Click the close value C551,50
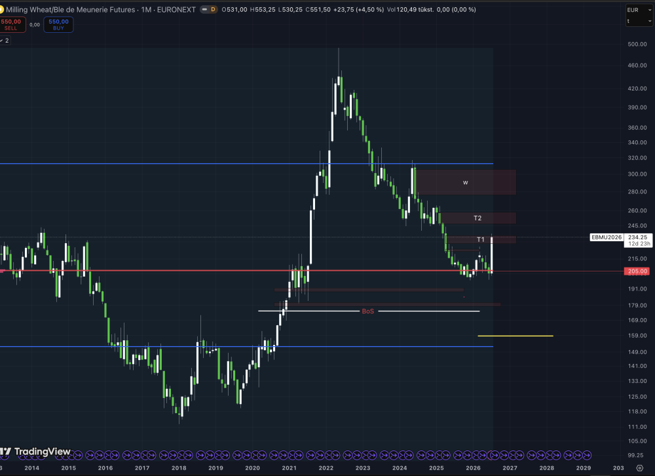 [318, 10]
